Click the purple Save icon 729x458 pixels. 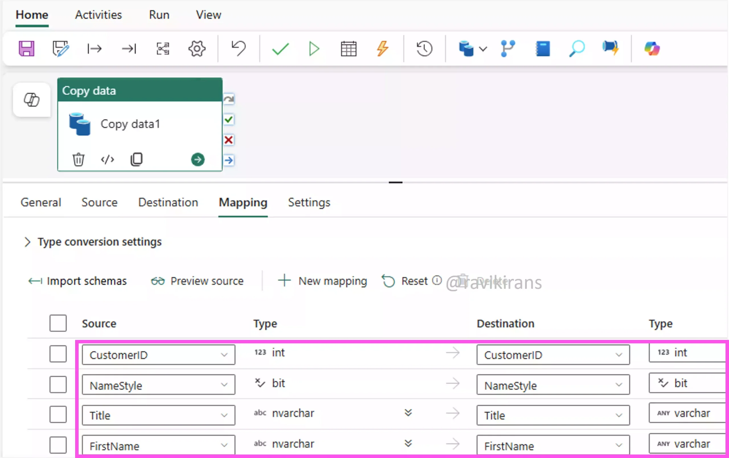click(27, 48)
